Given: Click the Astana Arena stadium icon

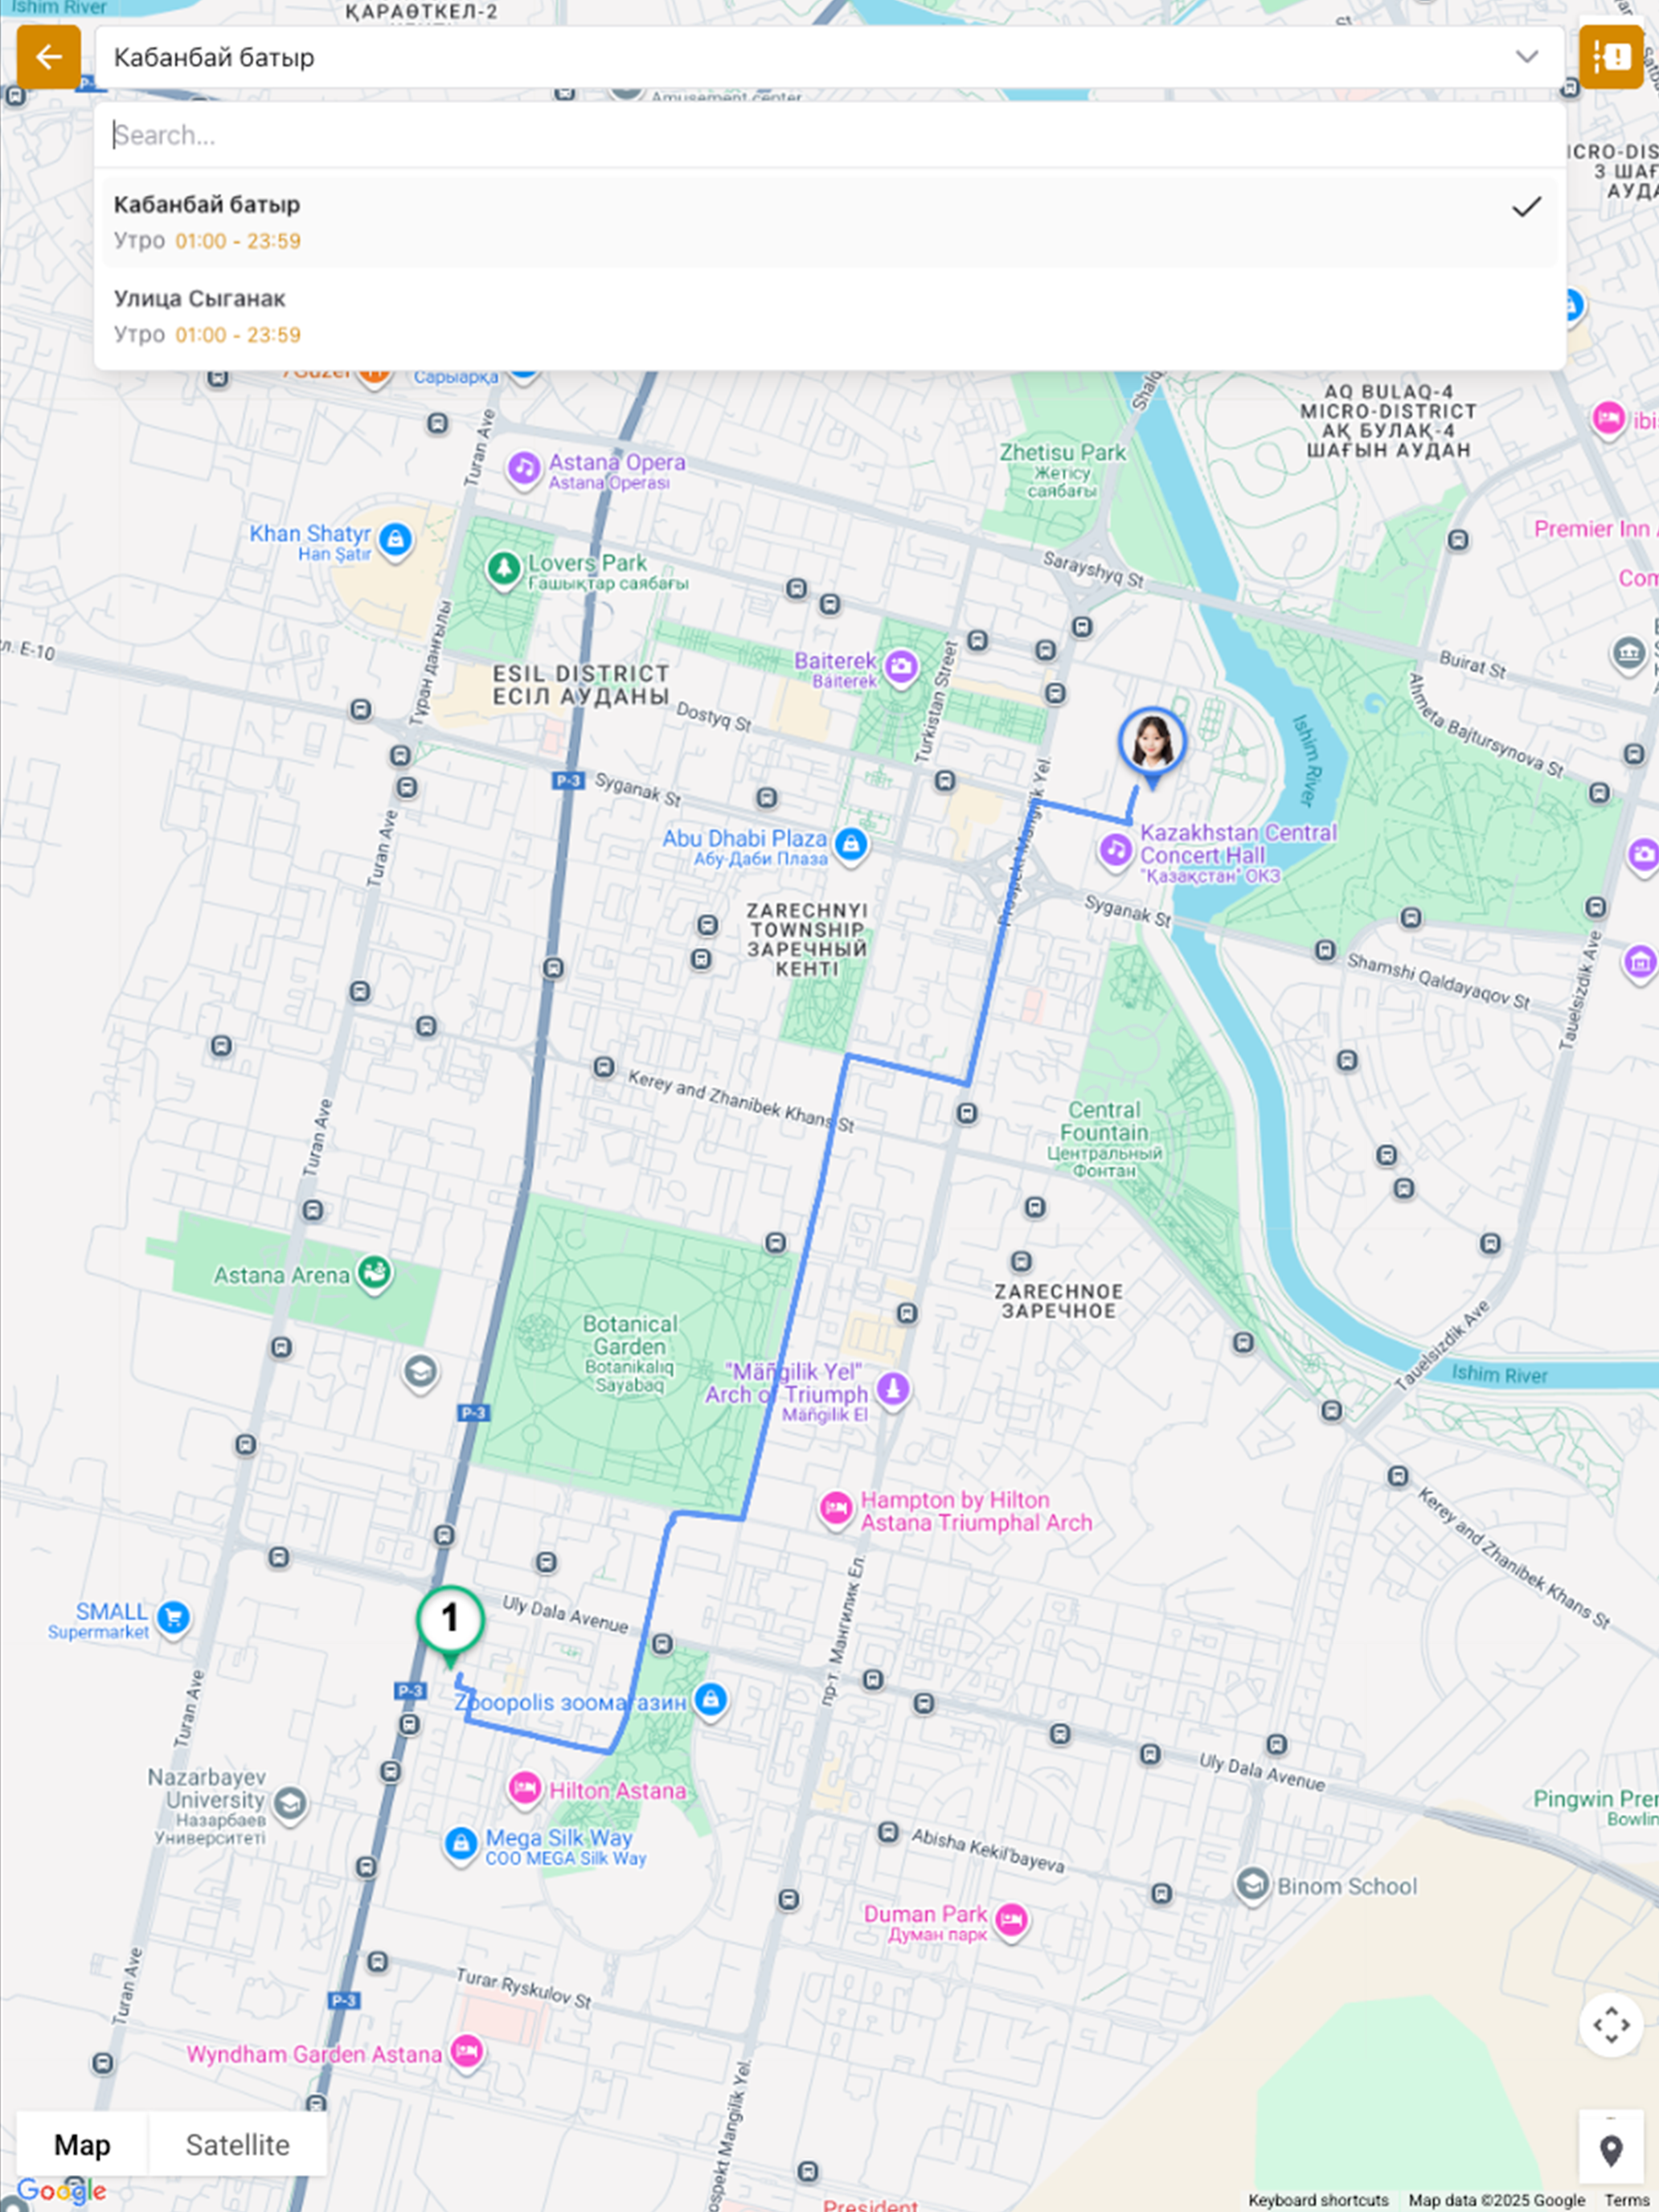Looking at the screenshot, I should tap(374, 1274).
